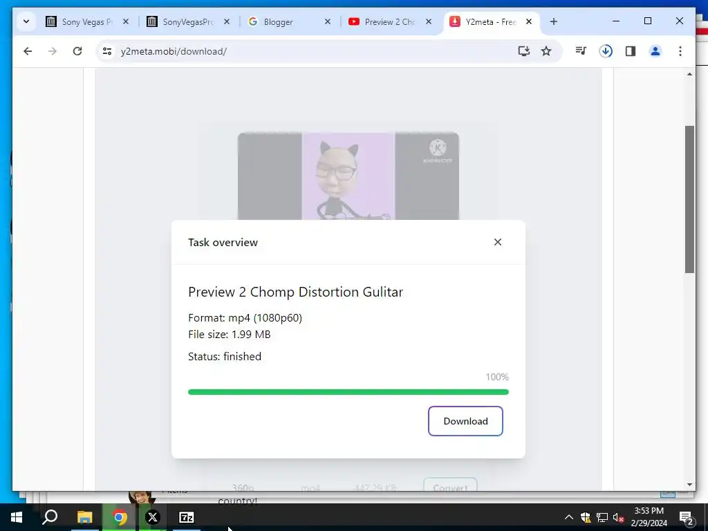The height and width of the screenshot is (531, 708).
Task: Close the Task overview dialog
Action: pos(498,242)
